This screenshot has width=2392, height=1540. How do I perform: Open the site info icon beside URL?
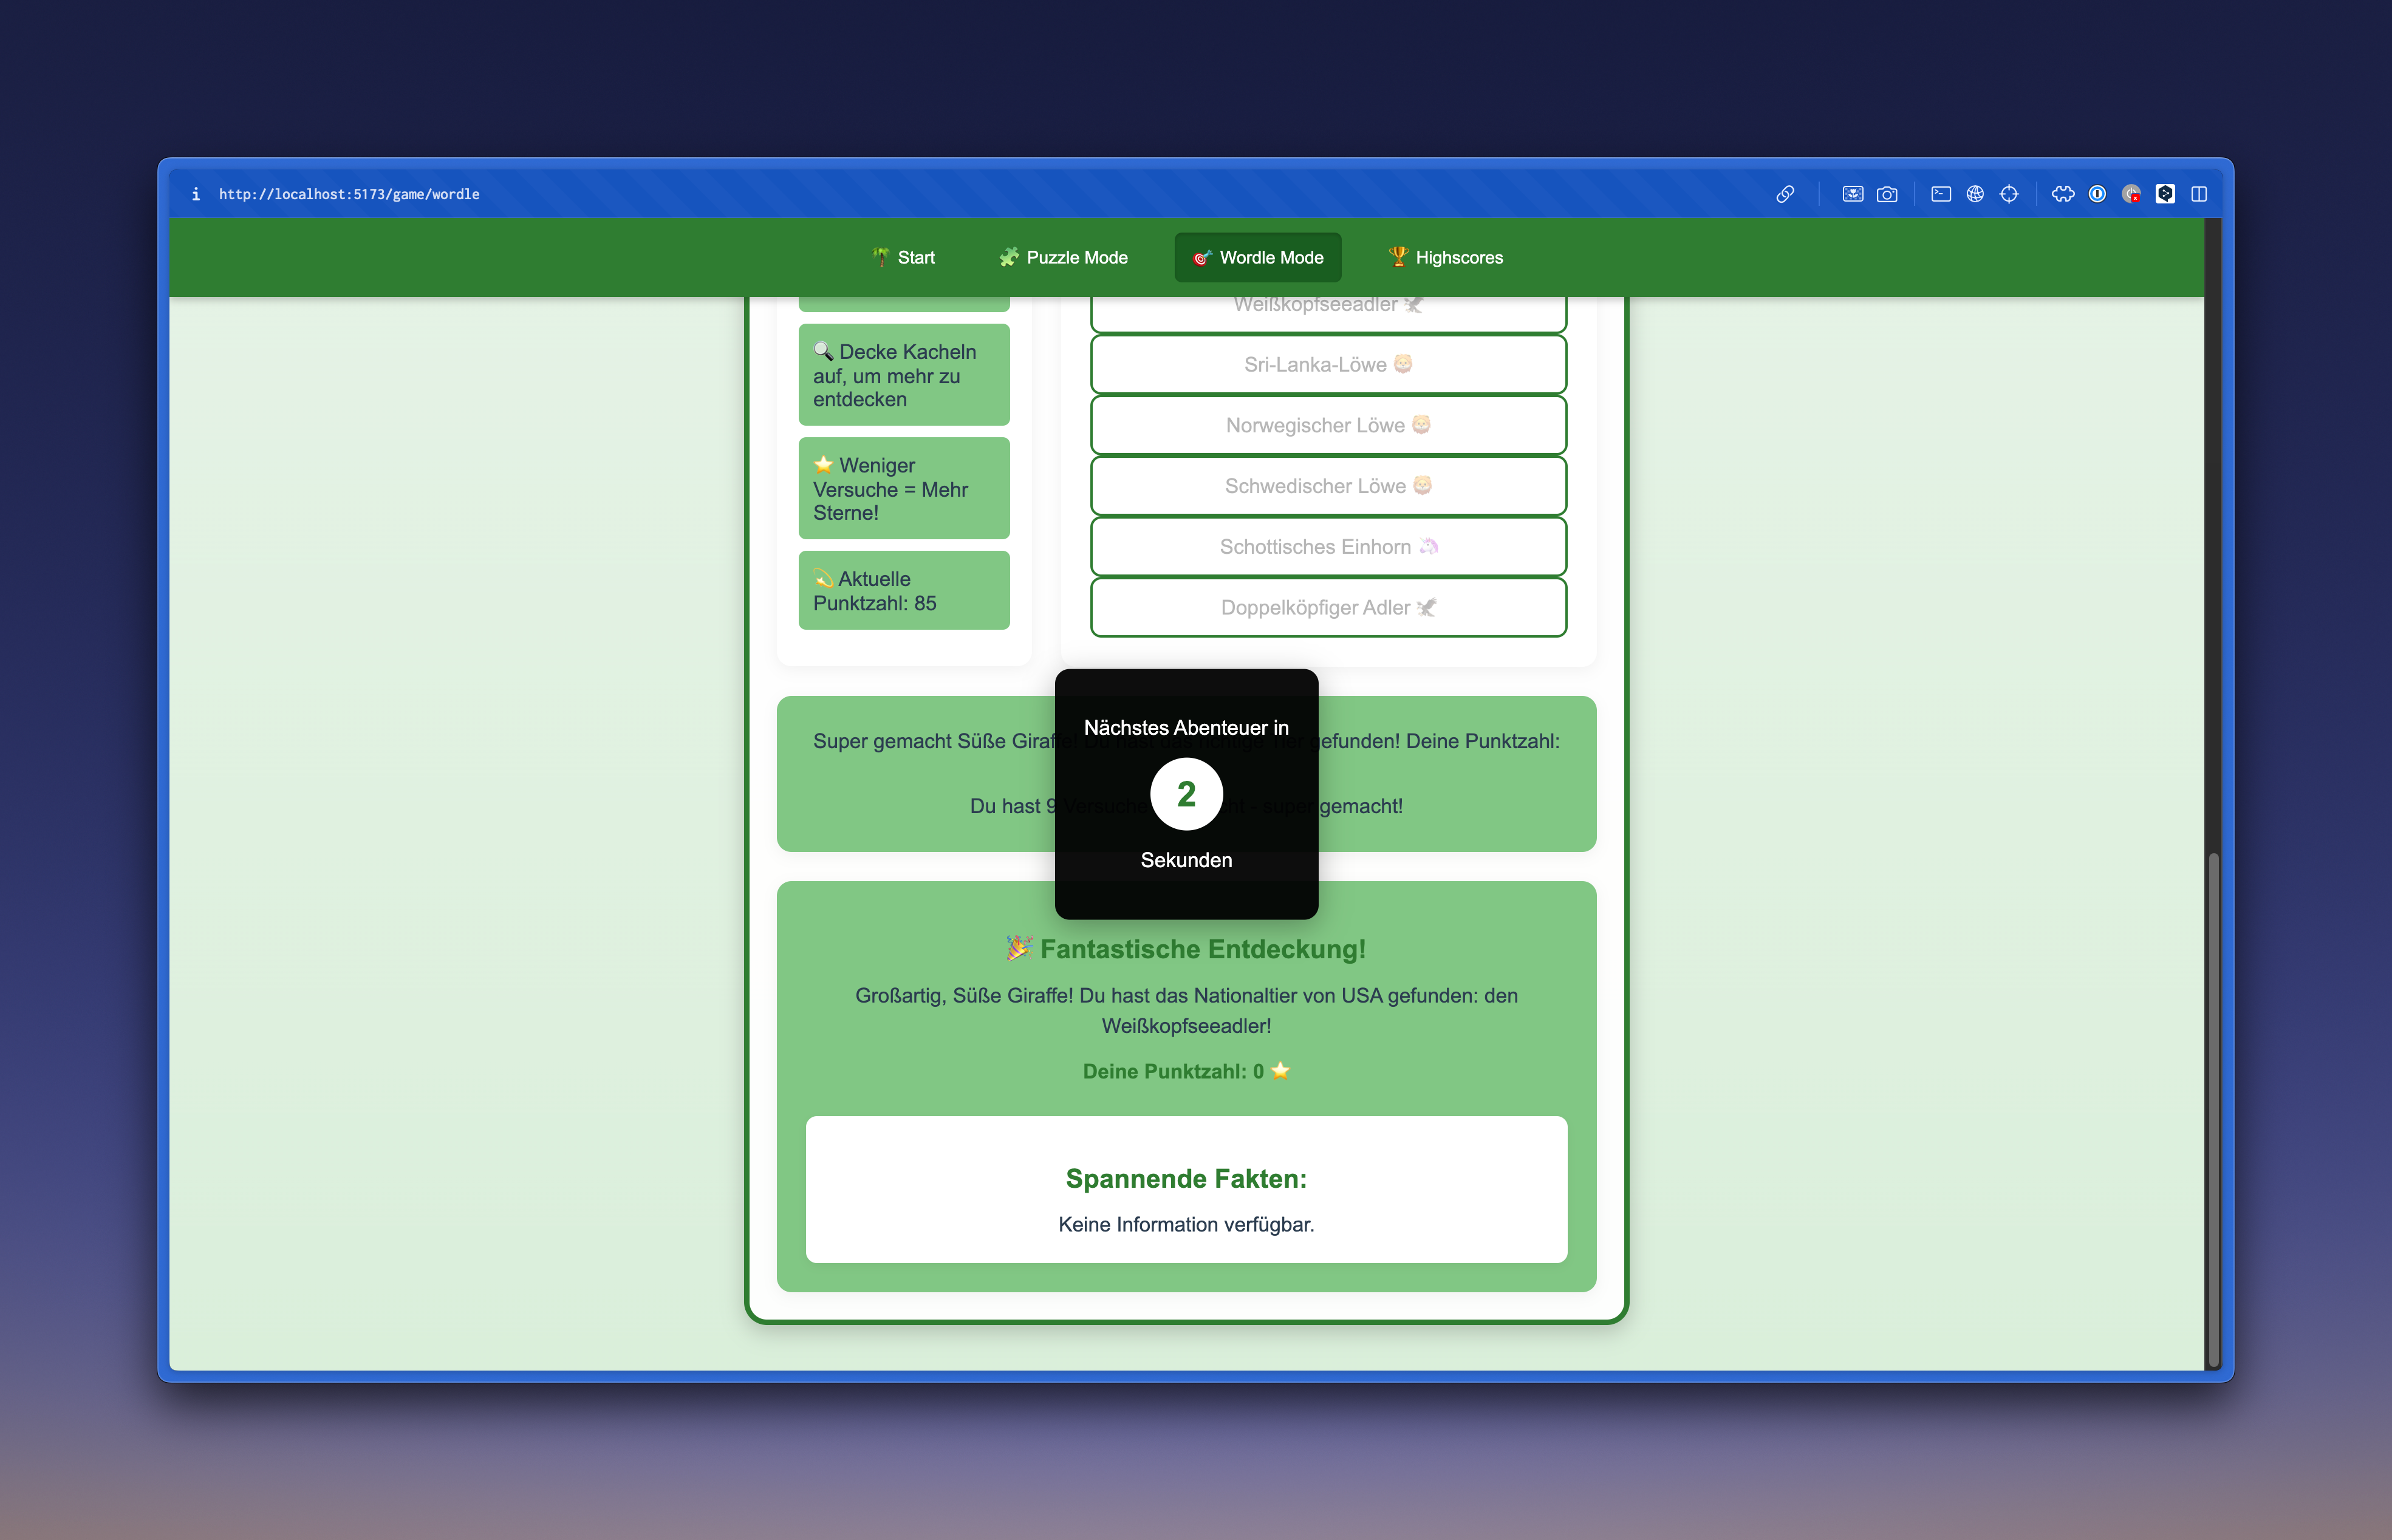196,194
